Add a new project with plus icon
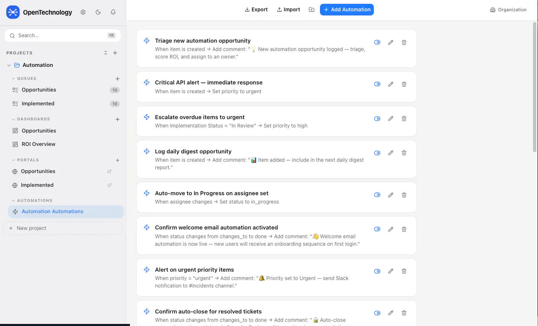538x326 pixels. coord(115,53)
